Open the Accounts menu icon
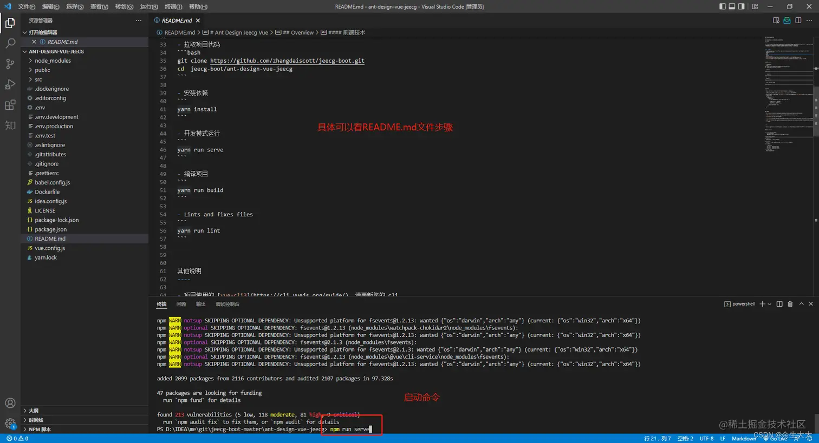Screen dimensions: 819x443 click(x=10, y=403)
